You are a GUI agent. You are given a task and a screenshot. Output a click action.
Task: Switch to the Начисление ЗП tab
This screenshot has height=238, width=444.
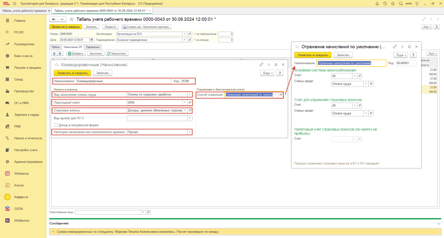click(73, 47)
